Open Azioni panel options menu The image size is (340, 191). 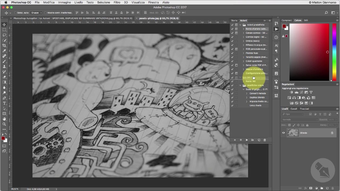[x=270, y=20]
